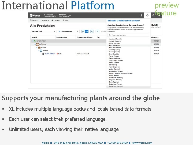Select New Zealand (English) locale
The image size is (193, 145).
click(116, 71)
